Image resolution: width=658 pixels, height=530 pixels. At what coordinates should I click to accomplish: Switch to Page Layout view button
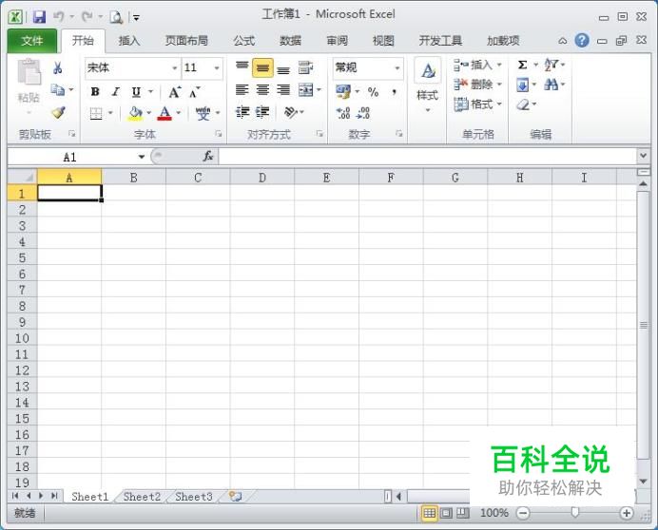(x=446, y=513)
